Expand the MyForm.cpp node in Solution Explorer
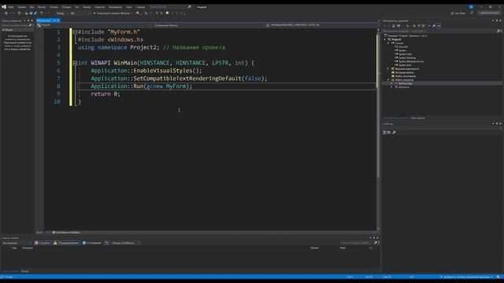This screenshot has height=283, width=504. (x=392, y=83)
